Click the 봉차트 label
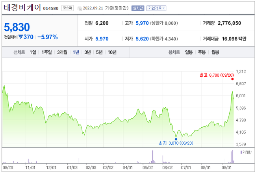 tap(174, 52)
